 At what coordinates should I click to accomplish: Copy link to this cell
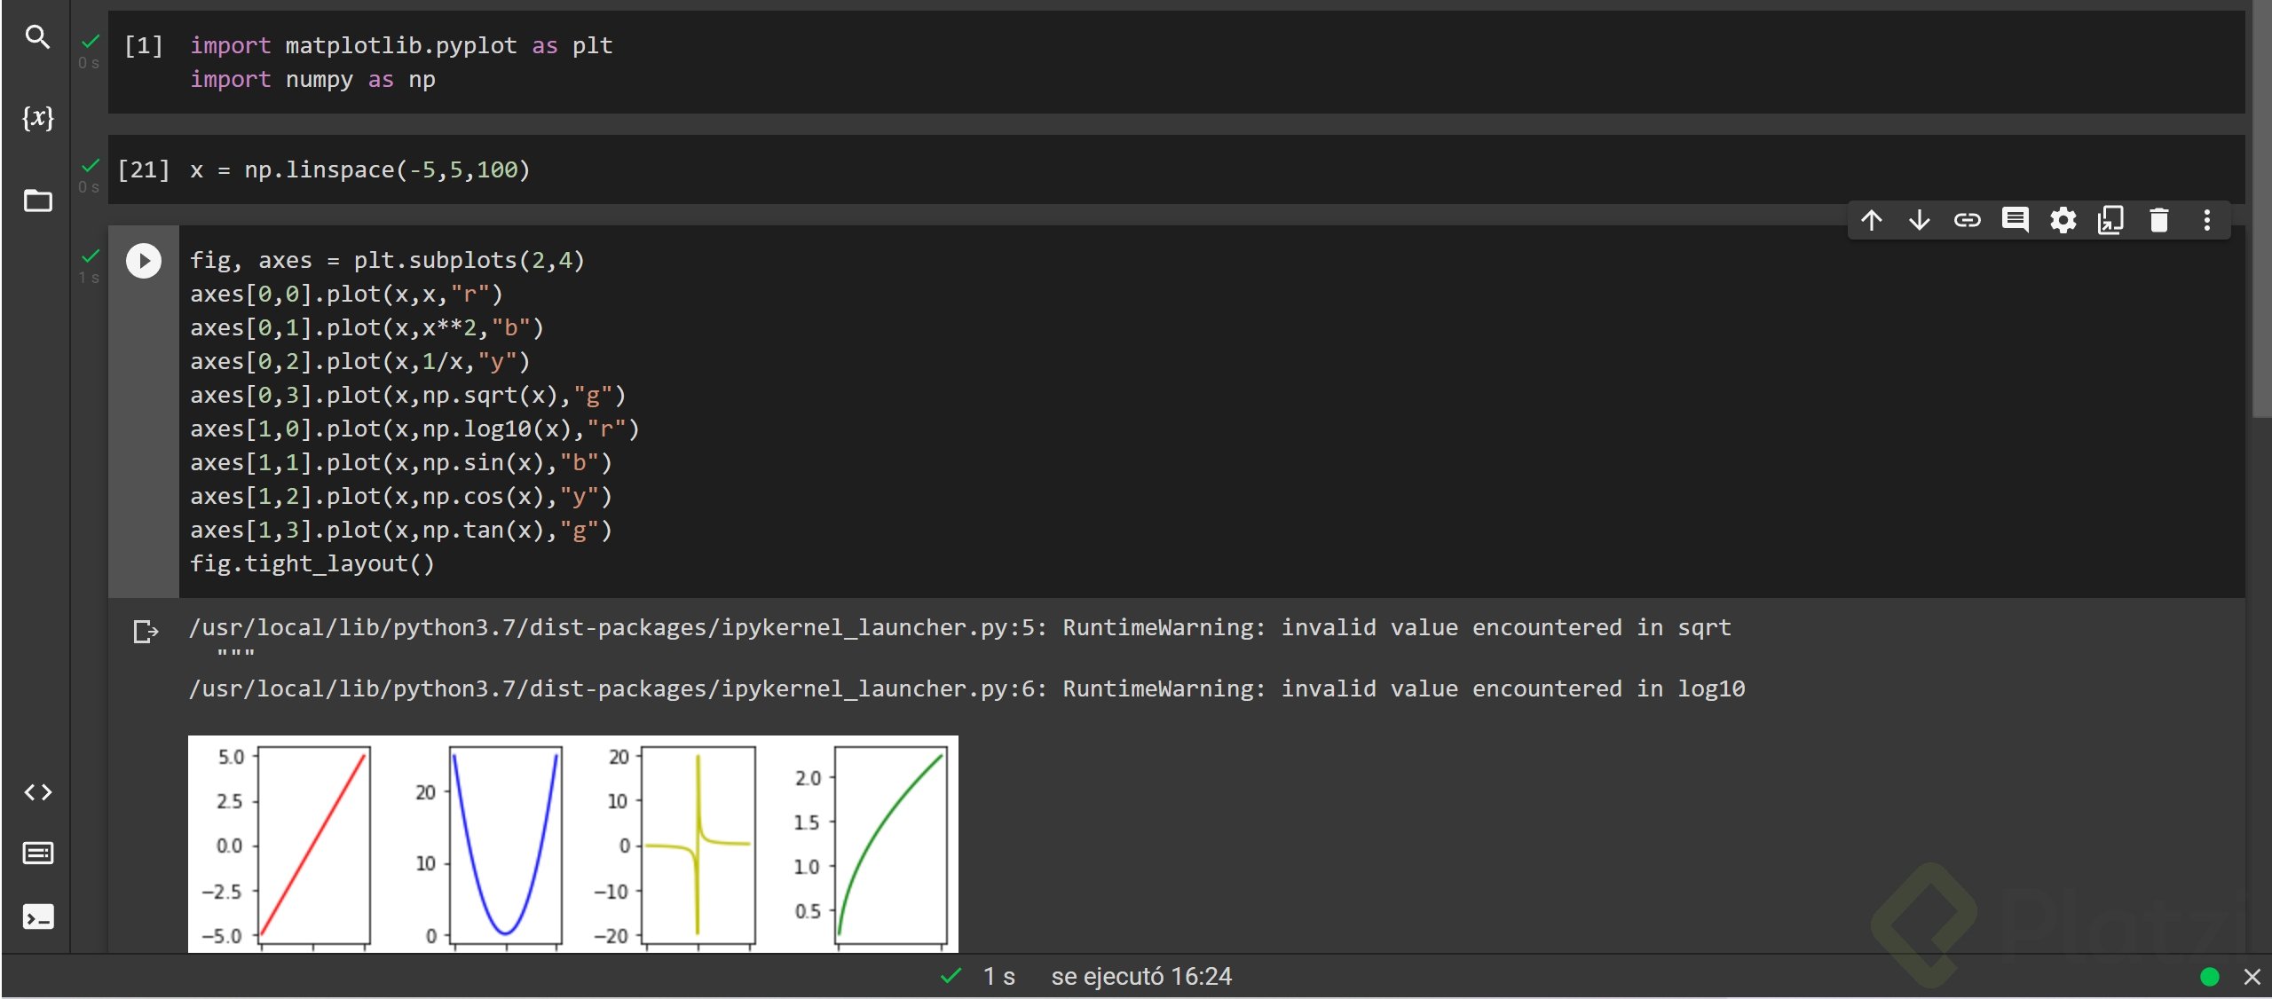point(1968,220)
